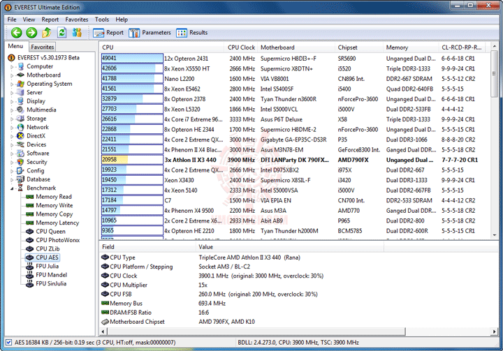Viewport: 503px width, 351px height.
Task: Sort by the Chipset column header
Action: (359, 47)
